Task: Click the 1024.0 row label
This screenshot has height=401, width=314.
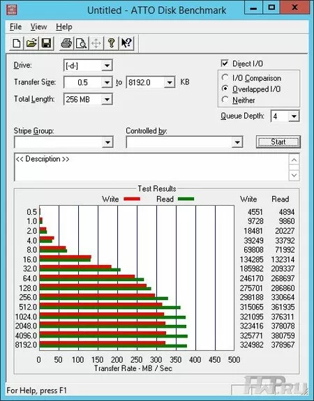Action: (x=26, y=317)
